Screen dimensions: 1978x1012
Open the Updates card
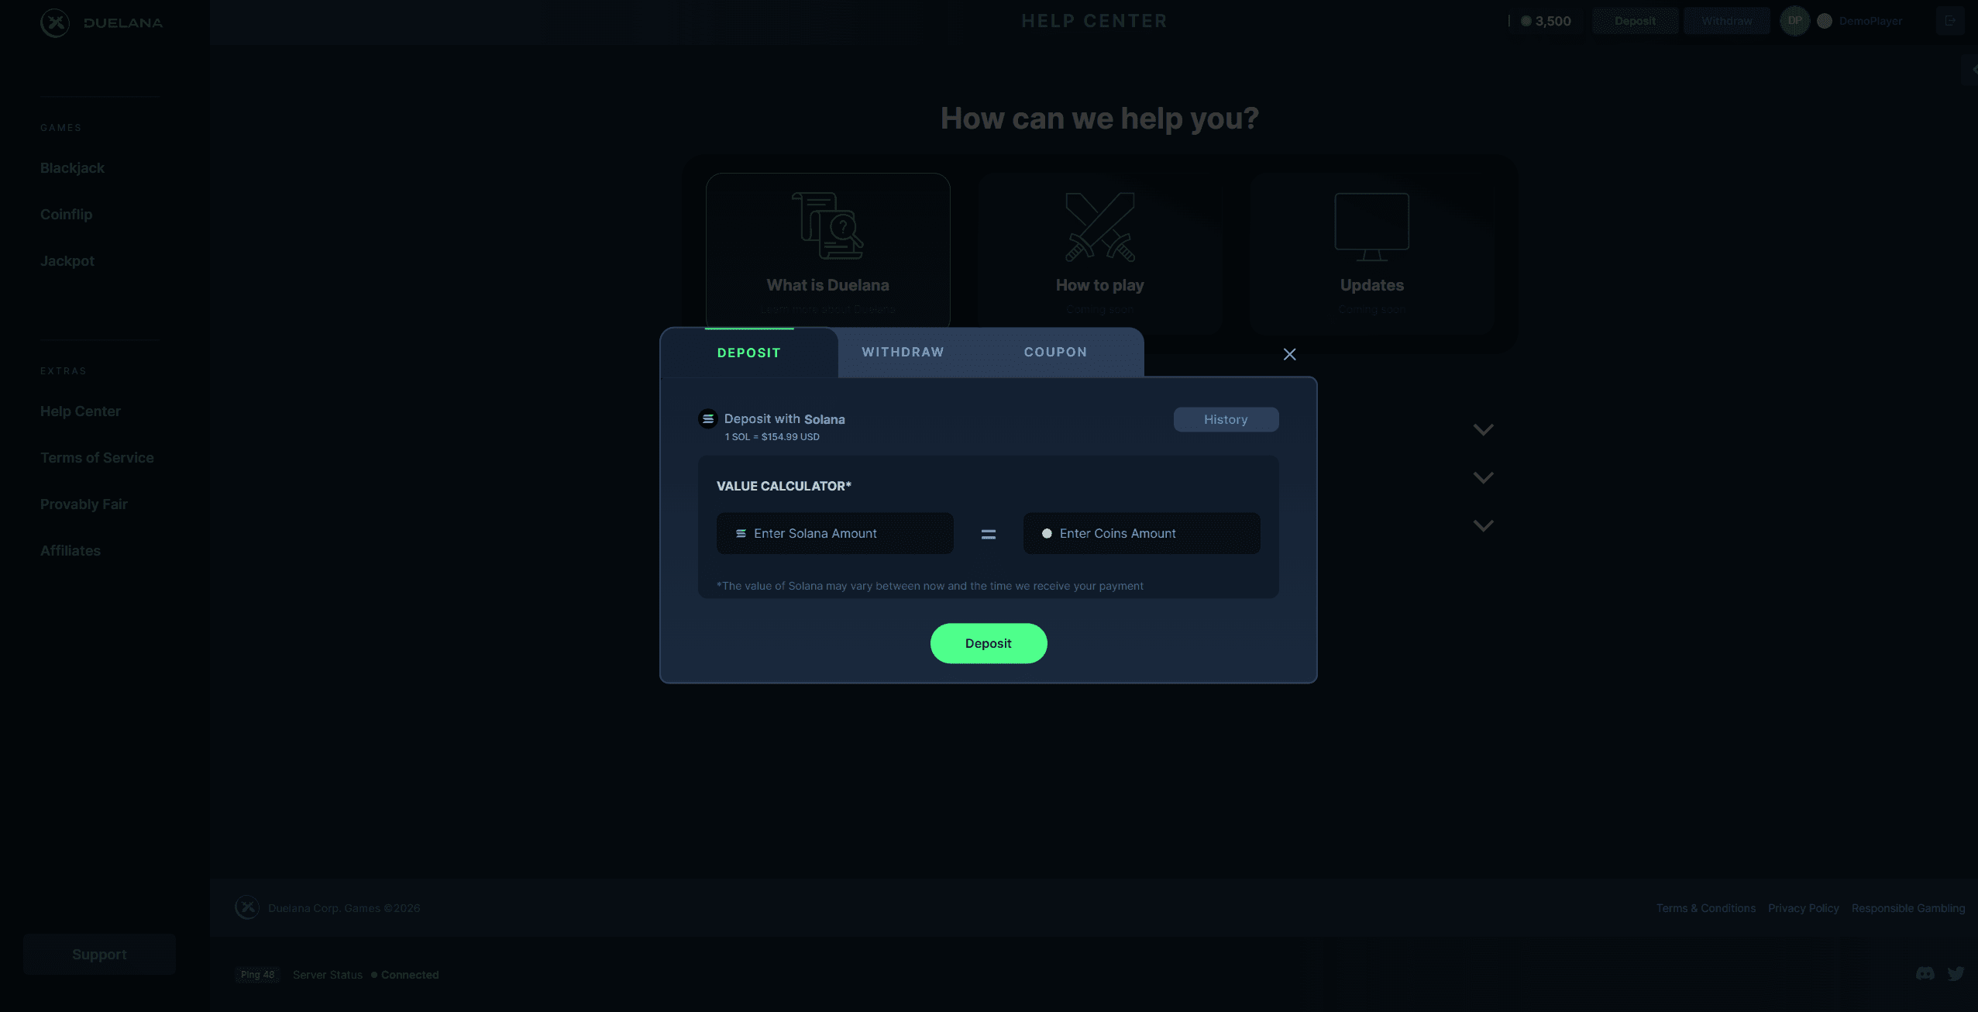click(1371, 253)
